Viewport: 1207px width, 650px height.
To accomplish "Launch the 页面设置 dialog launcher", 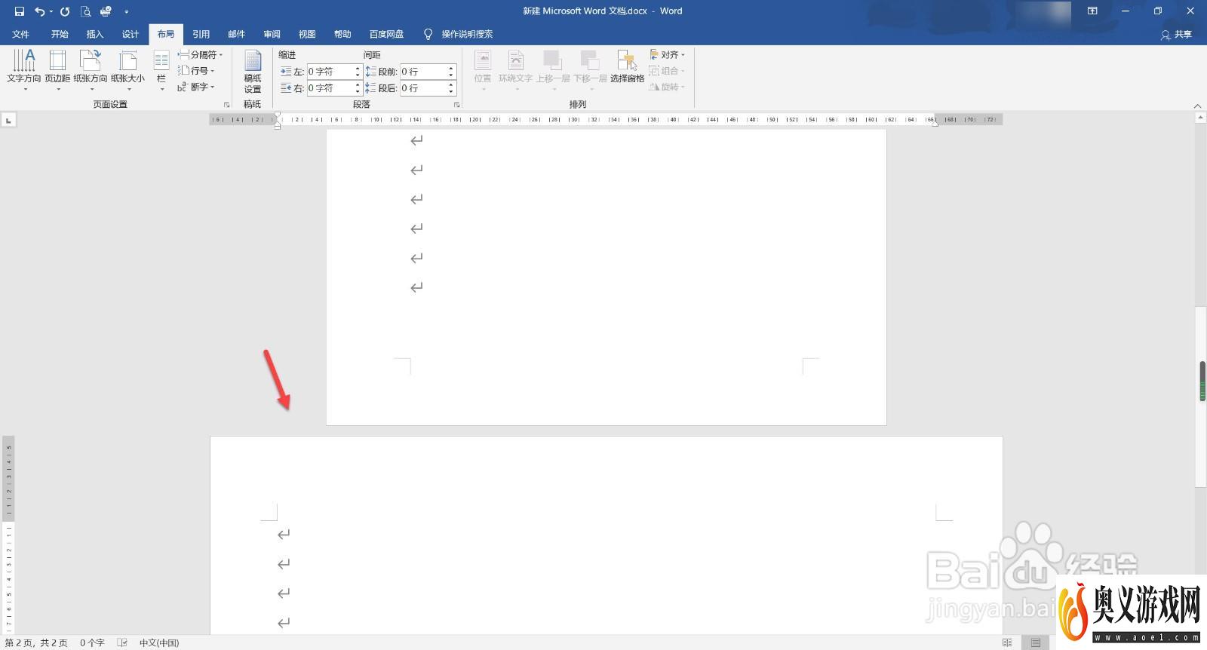I will [x=226, y=105].
